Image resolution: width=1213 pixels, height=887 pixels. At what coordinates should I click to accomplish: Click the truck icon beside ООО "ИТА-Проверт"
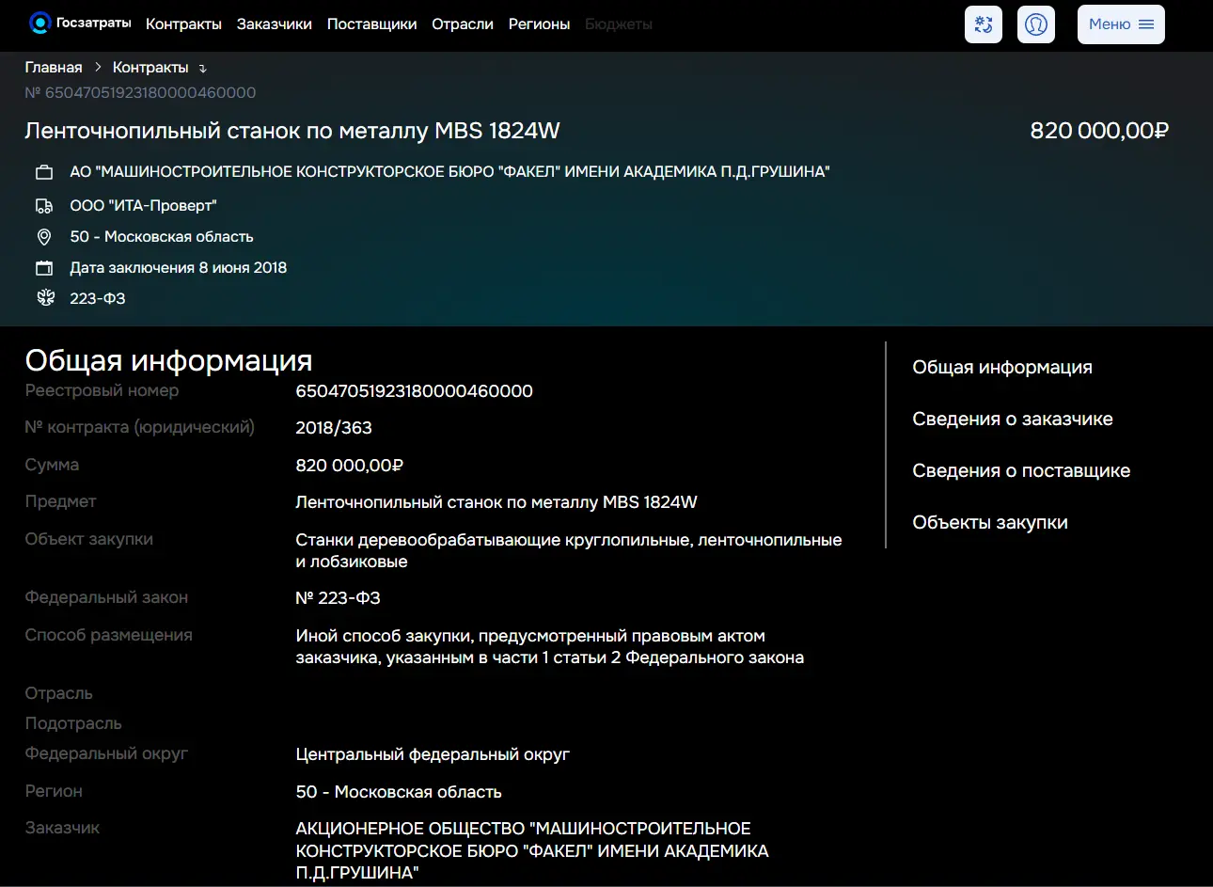click(x=44, y=206)
